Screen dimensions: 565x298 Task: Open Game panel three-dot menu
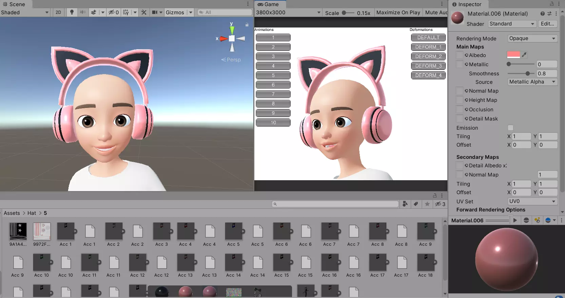coord(442,4)
